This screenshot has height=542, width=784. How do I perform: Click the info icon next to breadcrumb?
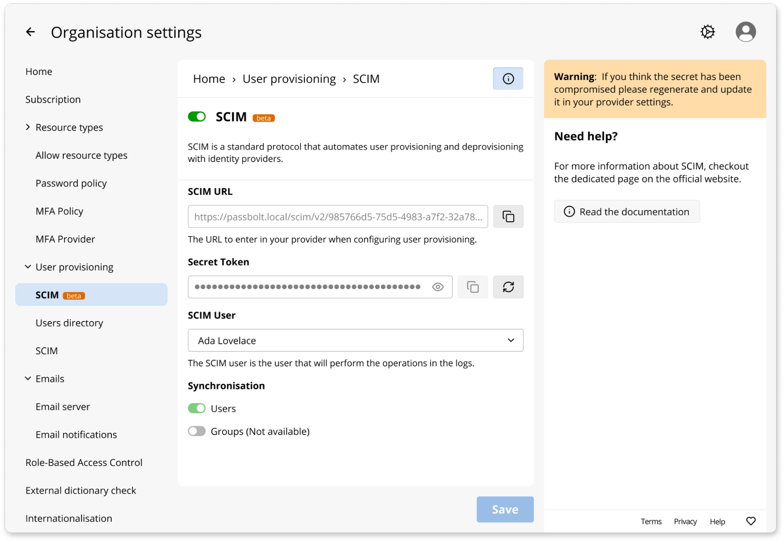[508, 79]
